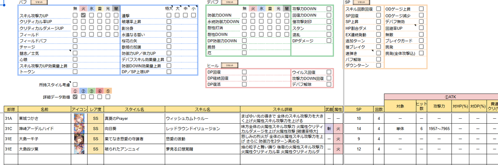
Task: Enable the 桜花の矢 checkbox
Action: pyautogui.click(x=169, y=41)
